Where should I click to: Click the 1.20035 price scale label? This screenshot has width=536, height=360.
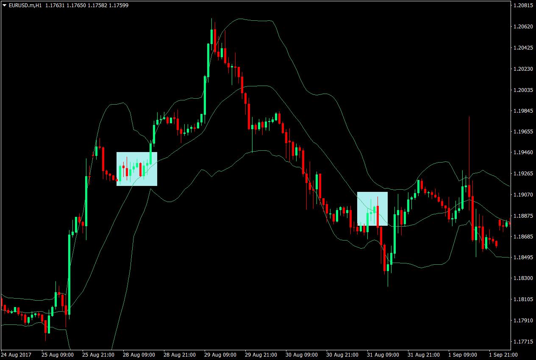[x=522, y=90]
